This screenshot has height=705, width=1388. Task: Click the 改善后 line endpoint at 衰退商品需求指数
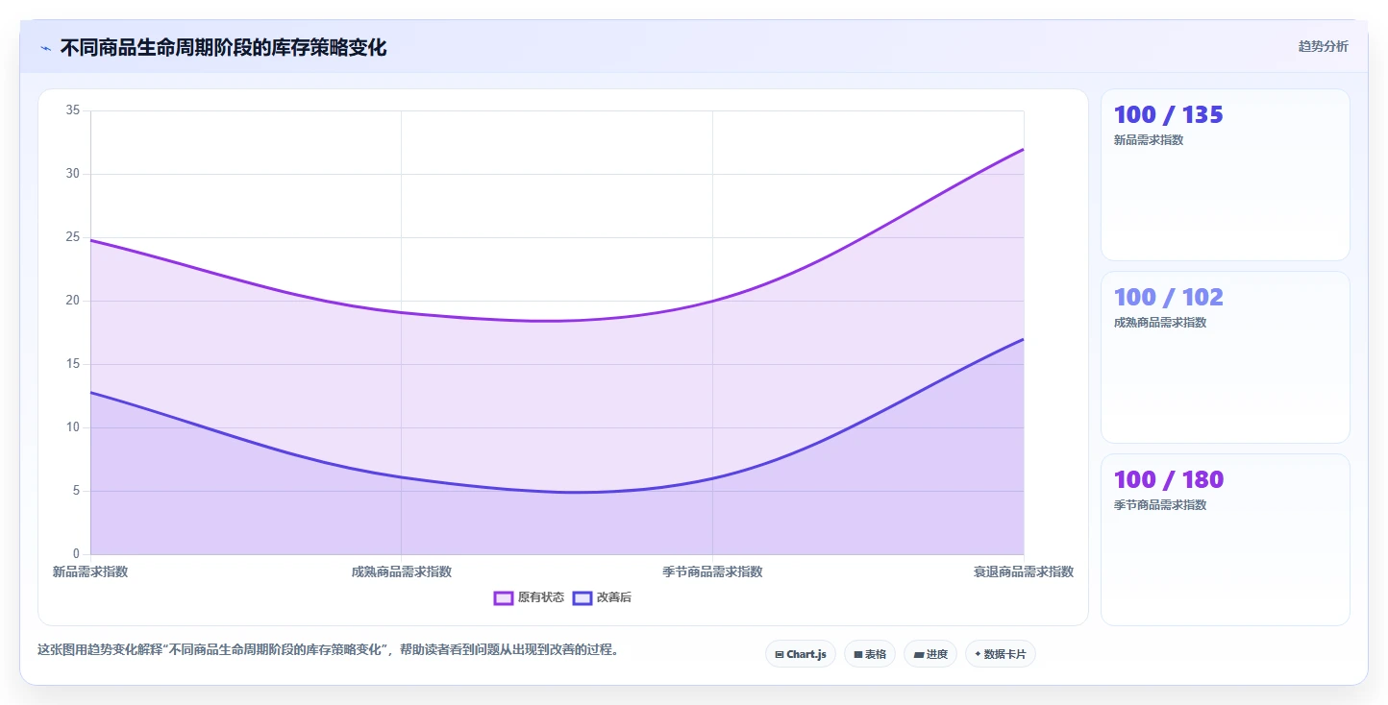[x=1024, y=339]
